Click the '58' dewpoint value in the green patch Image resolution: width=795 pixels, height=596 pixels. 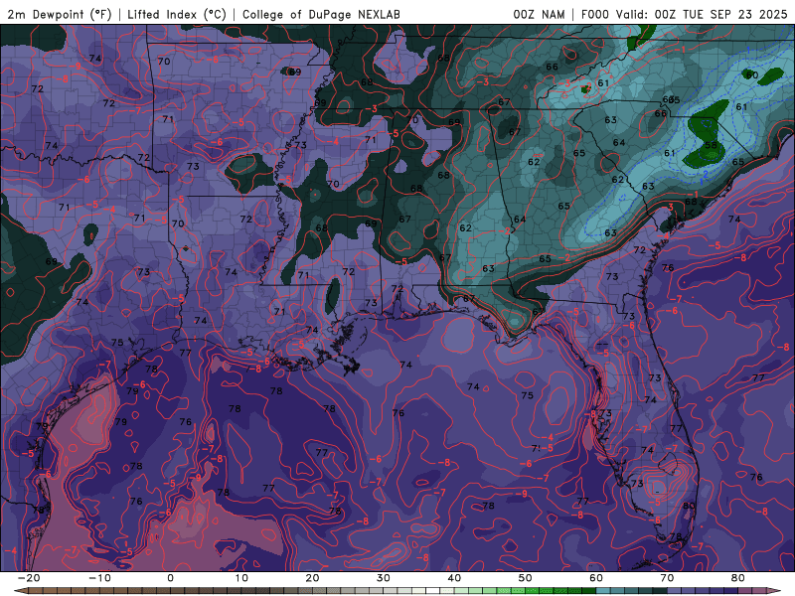[711, 145]
